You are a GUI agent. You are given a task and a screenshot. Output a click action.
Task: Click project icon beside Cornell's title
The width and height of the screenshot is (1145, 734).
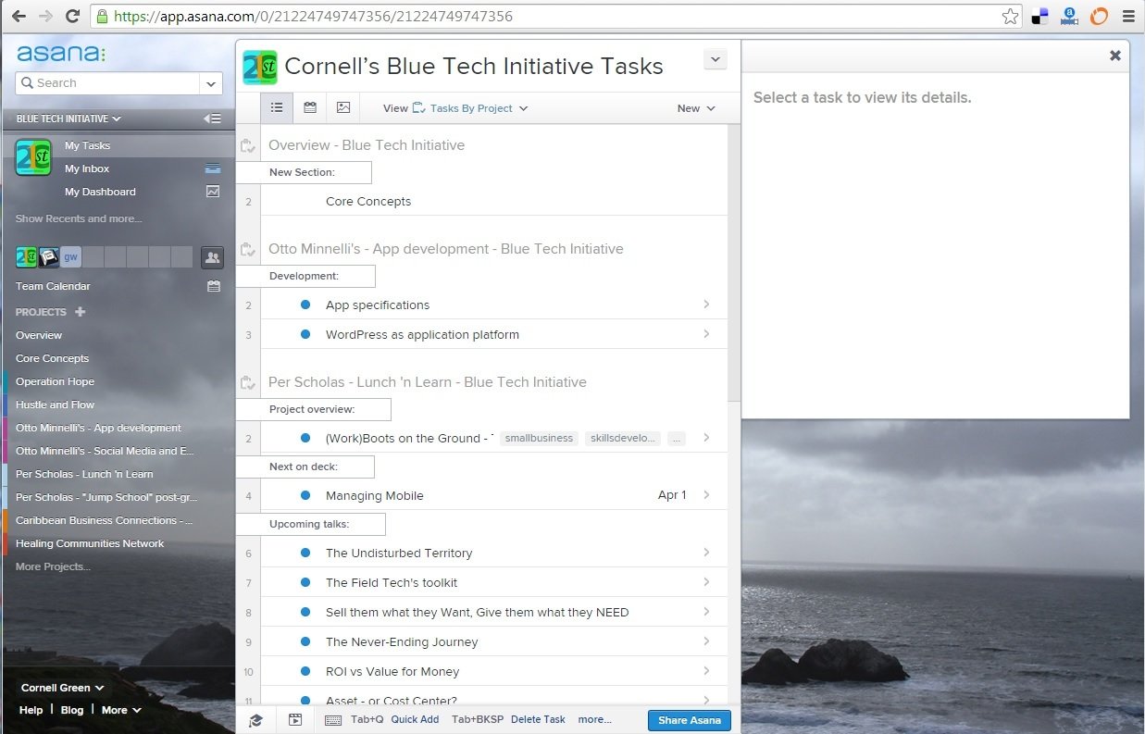click(x=260, y=68)
